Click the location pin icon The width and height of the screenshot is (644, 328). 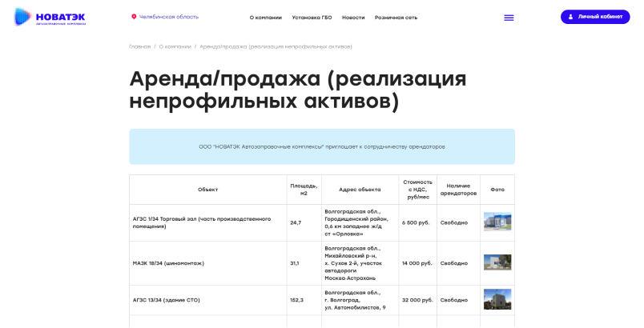pyautogui.click(x=134, y=17)
